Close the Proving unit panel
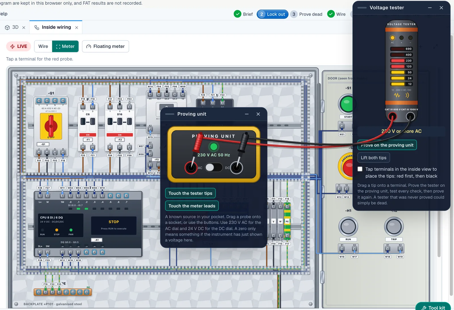This screenshot has width=454, height=310. click(258, 114)
